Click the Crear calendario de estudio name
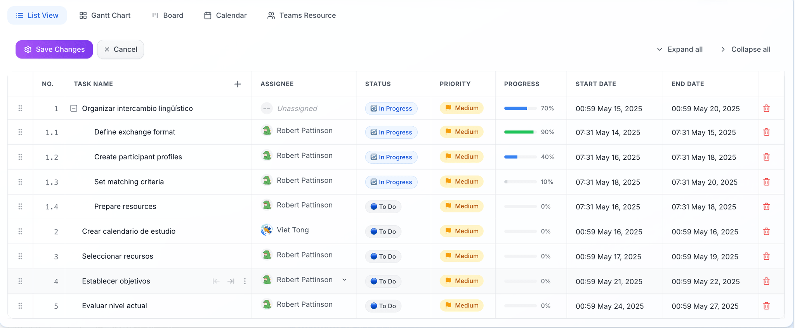Image resolution: width=795 pixels, height=328 pixels. click(x=129, y=231)
